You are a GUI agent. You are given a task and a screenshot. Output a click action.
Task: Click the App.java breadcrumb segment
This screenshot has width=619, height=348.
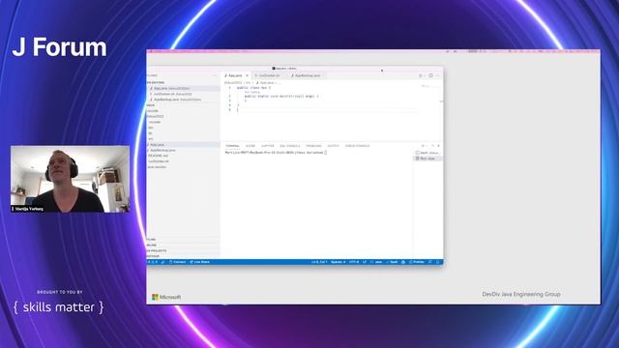(266, 83)
